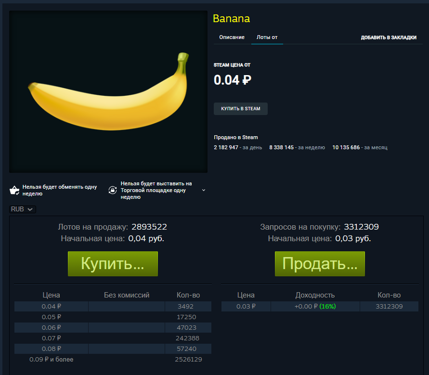Click starting sell price 0,04 руб.
This screenshot has height=375, width=429.
[146, 239]
